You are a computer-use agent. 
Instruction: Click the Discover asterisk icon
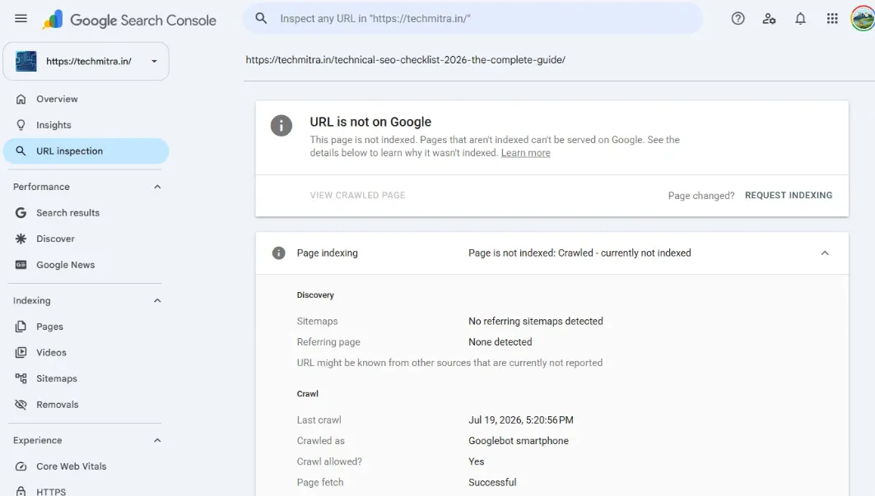tap(21, 239)
